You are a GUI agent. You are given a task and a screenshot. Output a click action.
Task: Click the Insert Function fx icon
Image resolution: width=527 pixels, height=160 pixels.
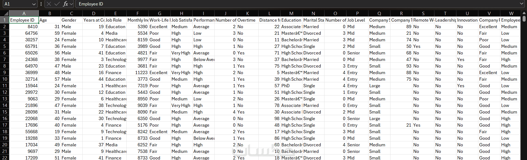[x=65, y=4]
